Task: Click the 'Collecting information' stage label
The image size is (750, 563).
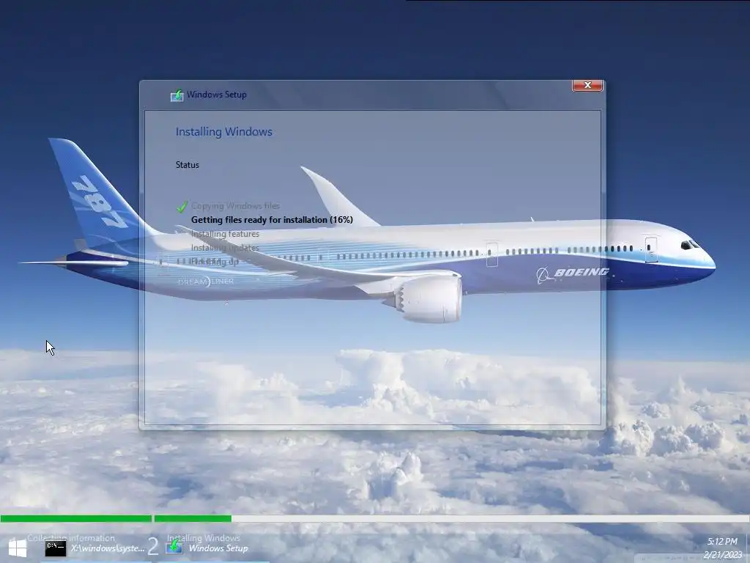Action: tap(71, 538)
